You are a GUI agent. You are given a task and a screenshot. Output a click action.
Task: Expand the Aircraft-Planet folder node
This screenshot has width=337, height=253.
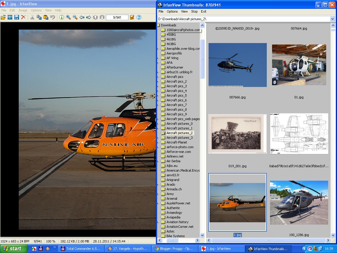tap(158, 142)
